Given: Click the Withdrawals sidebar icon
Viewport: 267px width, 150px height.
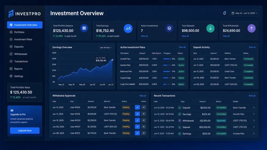Looking at the screenshot, I should [x=11, y=54].
